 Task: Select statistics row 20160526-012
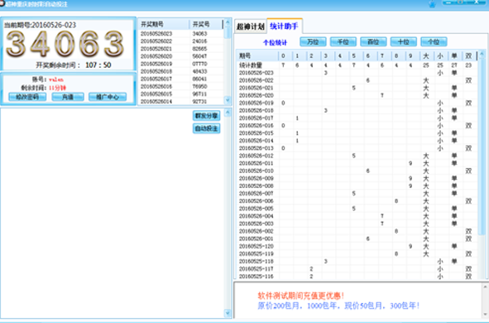pyautogui.click(x=357, y=156)
